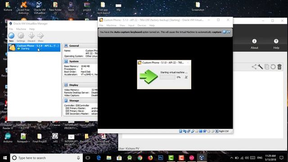The height and width of the screenshot is (162, 288).
Task: Click share icon in Genymotion toolbar
Action: pyautogui.click(x=254, y=67)
